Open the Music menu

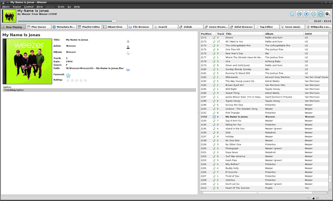(x=6, y=7)
